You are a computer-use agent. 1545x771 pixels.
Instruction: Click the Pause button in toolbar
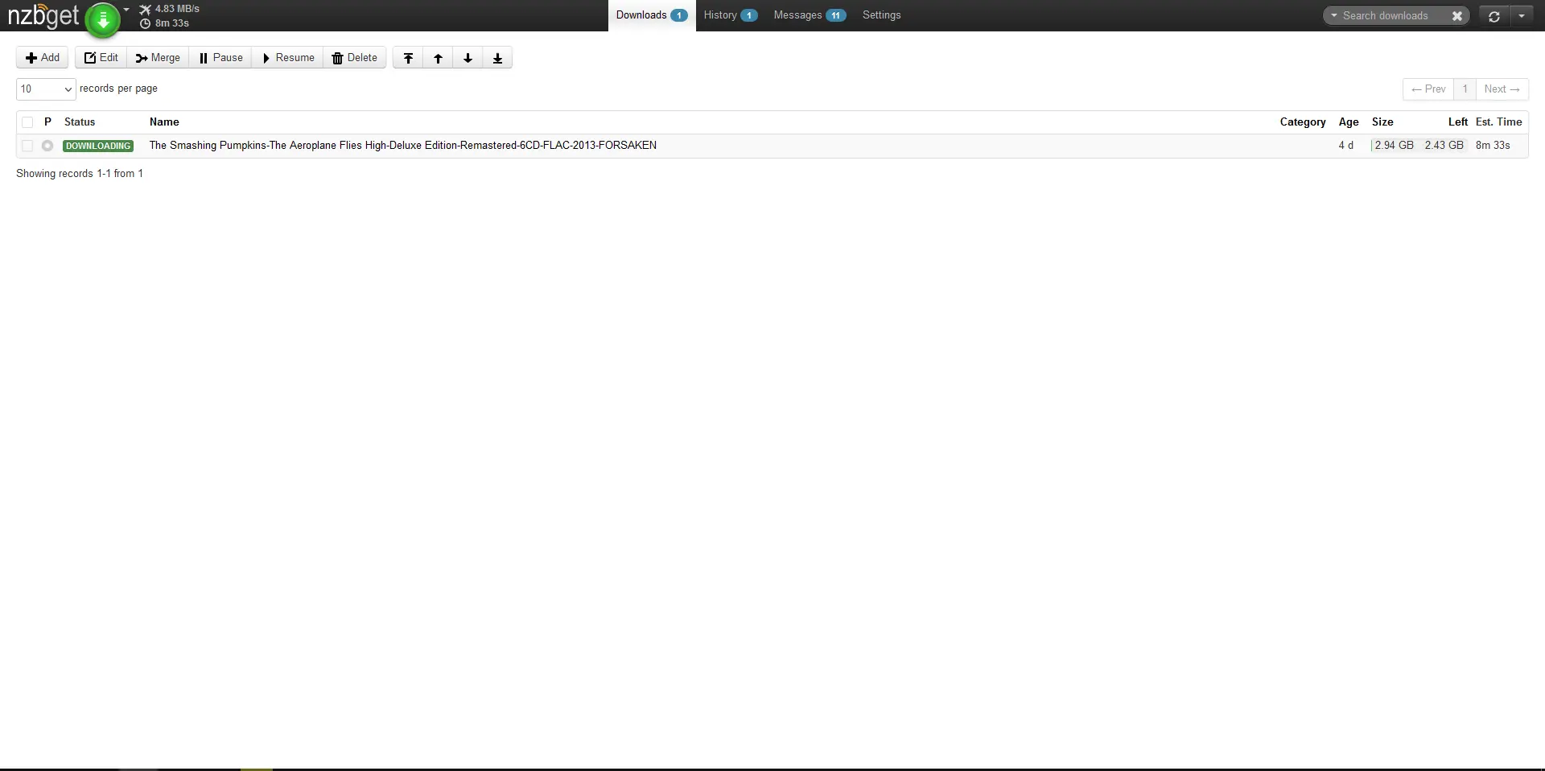coord(220,58)
